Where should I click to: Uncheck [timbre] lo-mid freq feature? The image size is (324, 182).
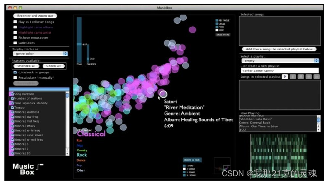[x=12, y=139]
